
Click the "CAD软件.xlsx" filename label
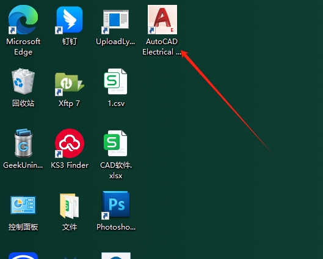116,170
